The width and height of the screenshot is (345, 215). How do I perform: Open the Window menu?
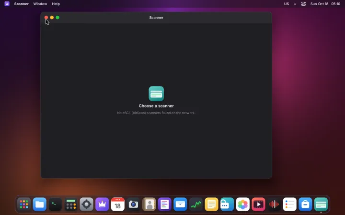pos(40,4)
